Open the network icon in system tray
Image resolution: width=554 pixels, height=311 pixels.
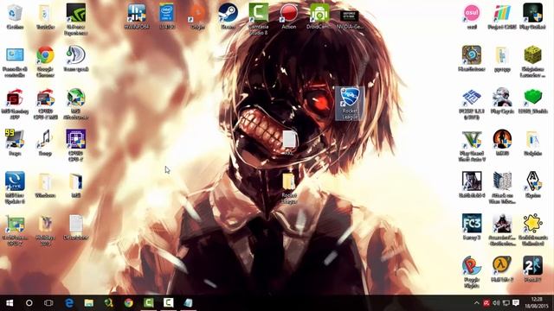coord(506,303)
